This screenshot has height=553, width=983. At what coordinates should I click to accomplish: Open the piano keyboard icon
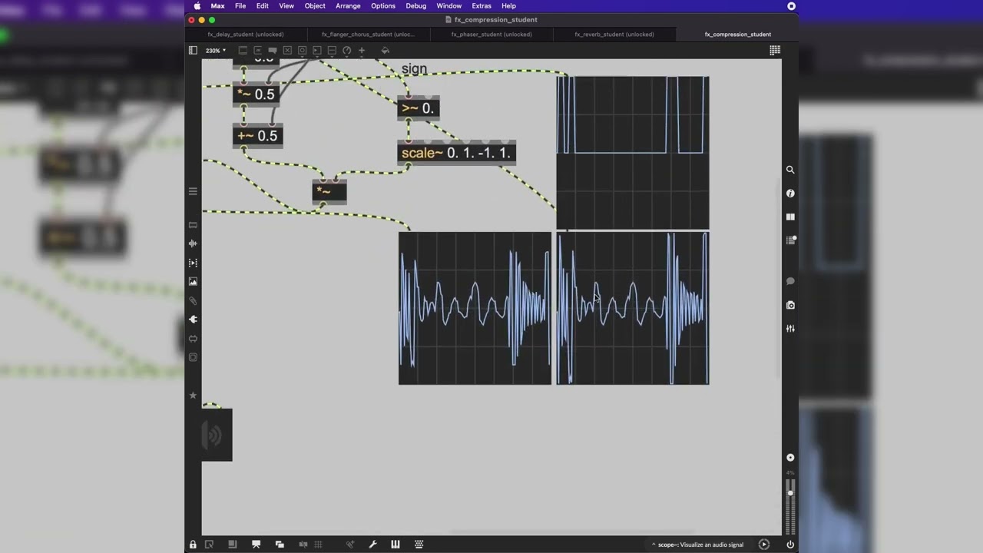tap(396, 545)
